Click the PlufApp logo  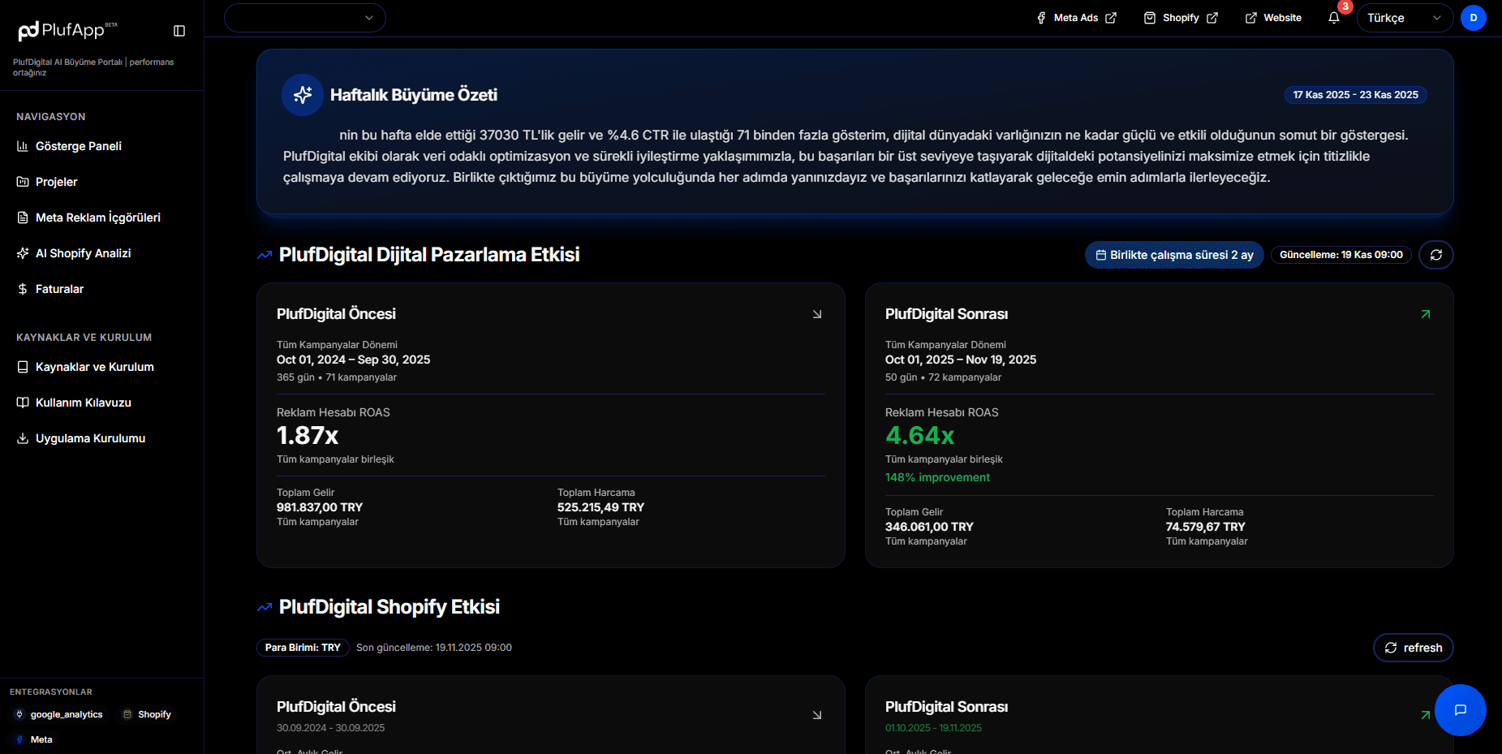coord(68,31)
